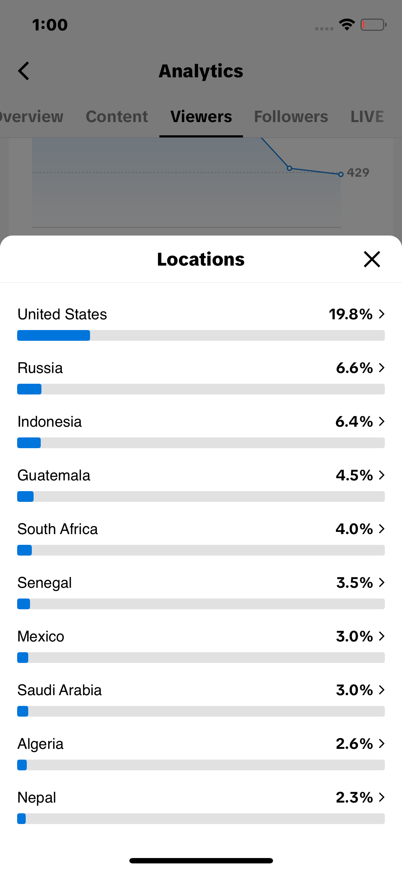Click the 429 data point on chart
Viewport: 402px width, 872px height.
(x=341, y=174)
